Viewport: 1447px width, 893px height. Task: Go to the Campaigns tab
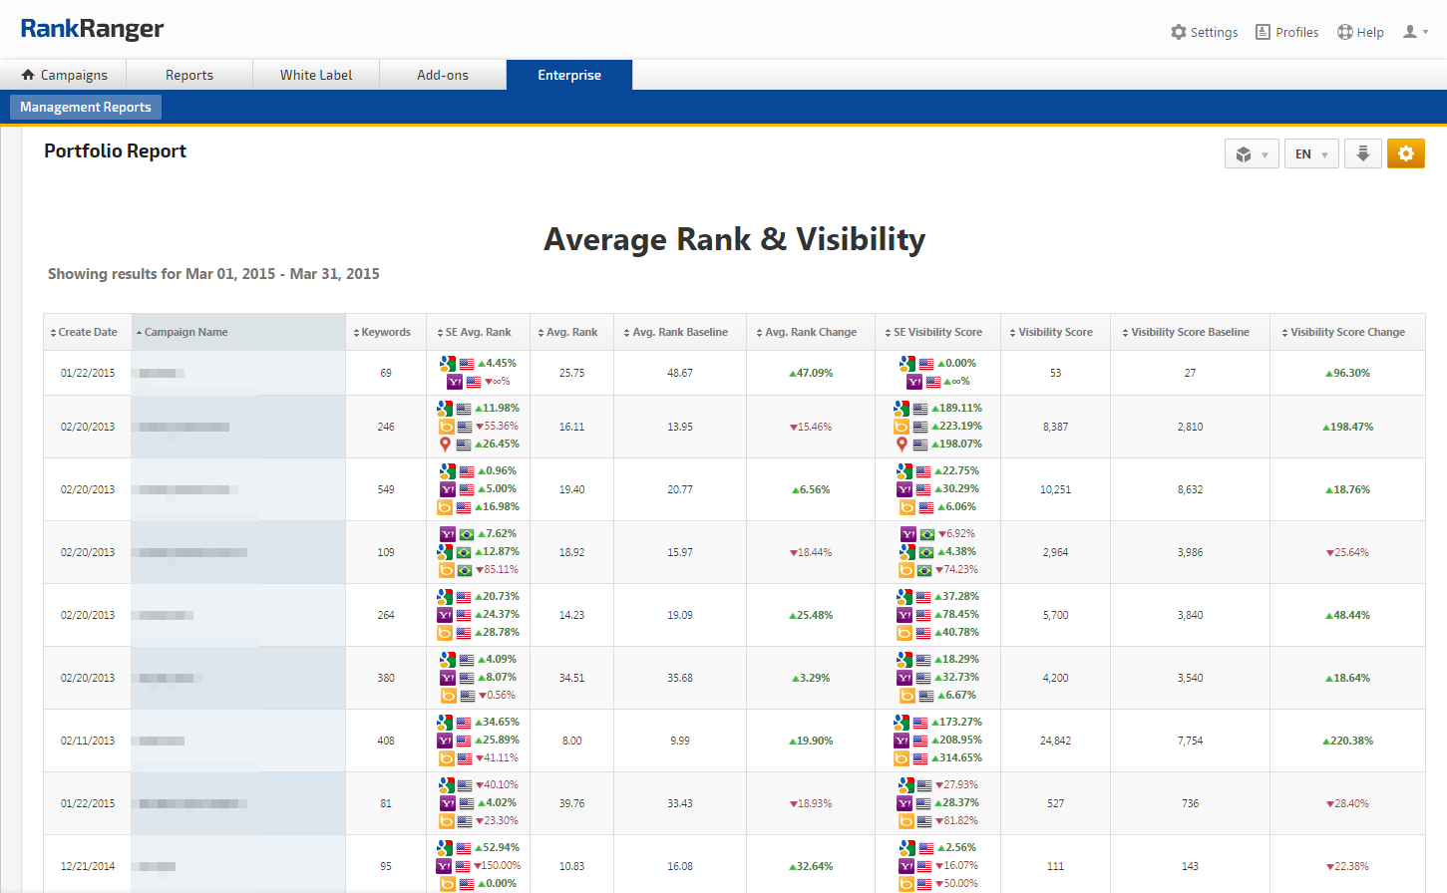[64, 75]
